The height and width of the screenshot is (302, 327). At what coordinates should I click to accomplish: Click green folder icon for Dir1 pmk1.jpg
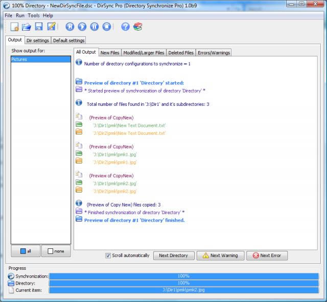click(x=79, y=153)
